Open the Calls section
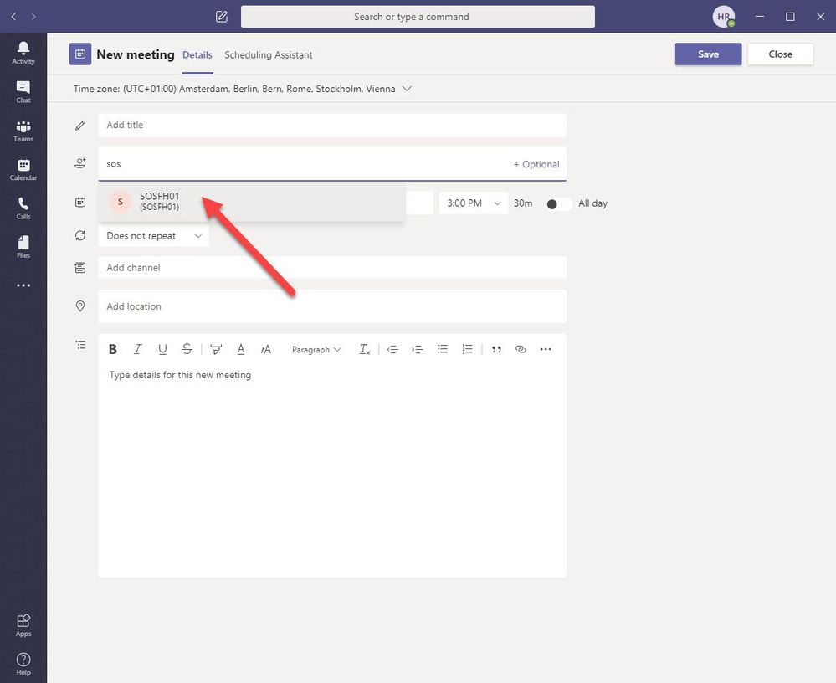Screen dimensions: 836x683 (x=23, y=208)
